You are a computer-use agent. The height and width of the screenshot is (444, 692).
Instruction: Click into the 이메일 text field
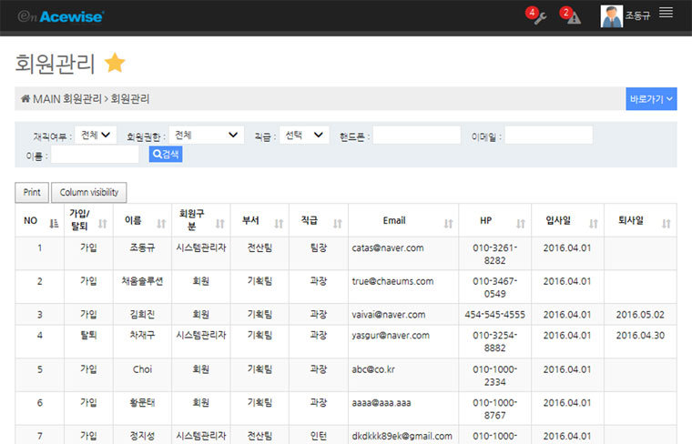pos(548,136)
